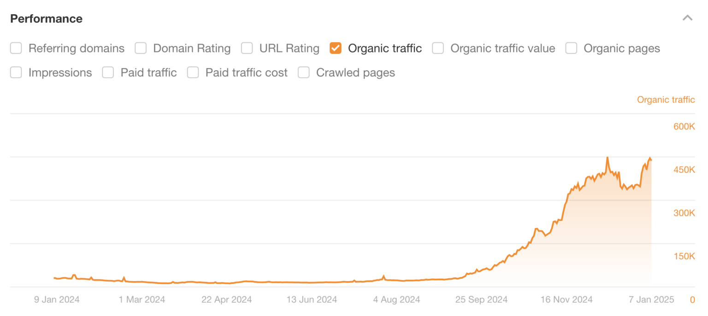
Task: Turn on the Impressions checkbox
Action: 16,73
